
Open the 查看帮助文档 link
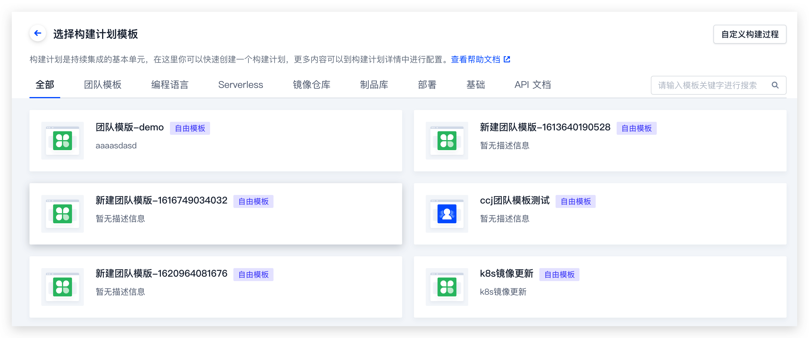tap(476, 59)
